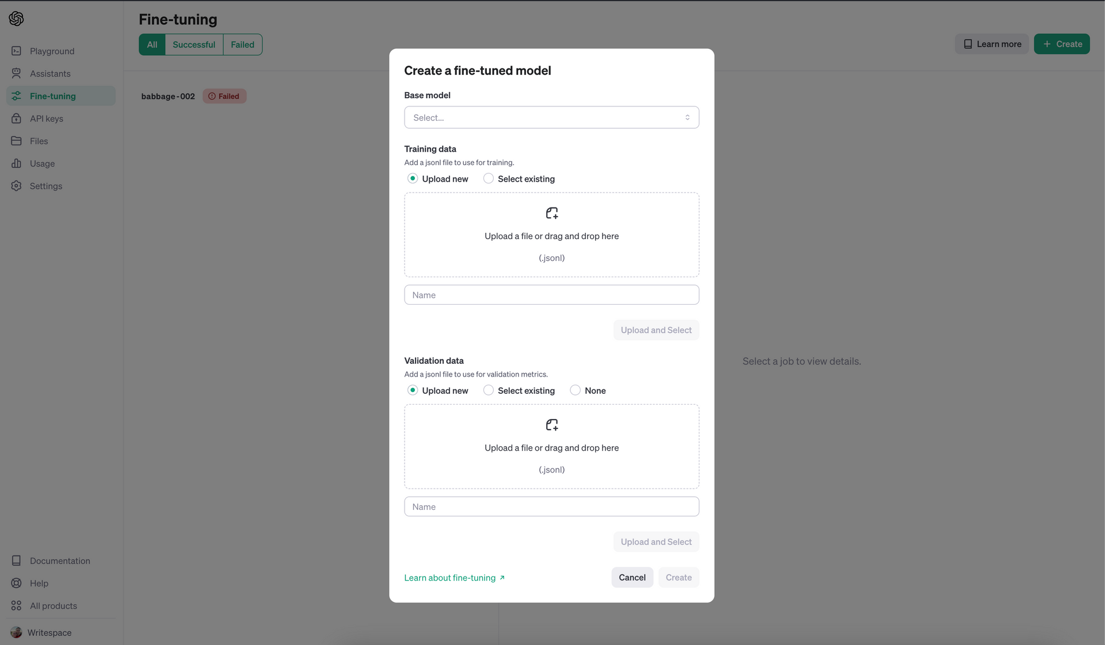Click the training data Name input field
The image size is (1105, 645).
pos(551,294)
